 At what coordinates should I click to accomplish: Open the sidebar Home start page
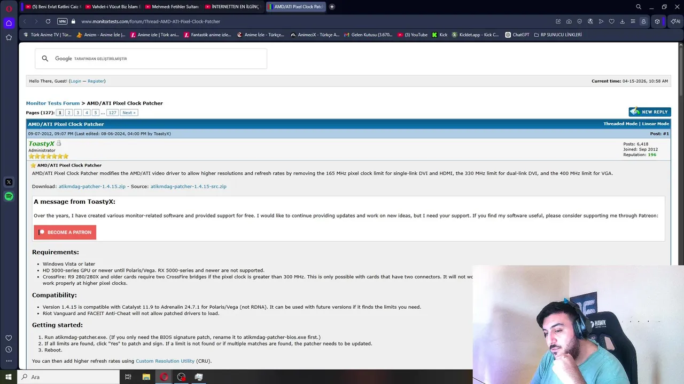click(9, 23)
